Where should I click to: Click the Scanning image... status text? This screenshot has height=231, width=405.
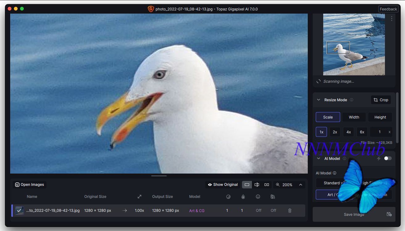[x=339, y=82]
